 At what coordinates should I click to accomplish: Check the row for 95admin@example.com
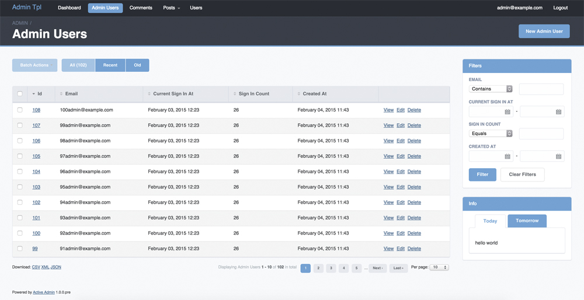click(x=20, y=187)
